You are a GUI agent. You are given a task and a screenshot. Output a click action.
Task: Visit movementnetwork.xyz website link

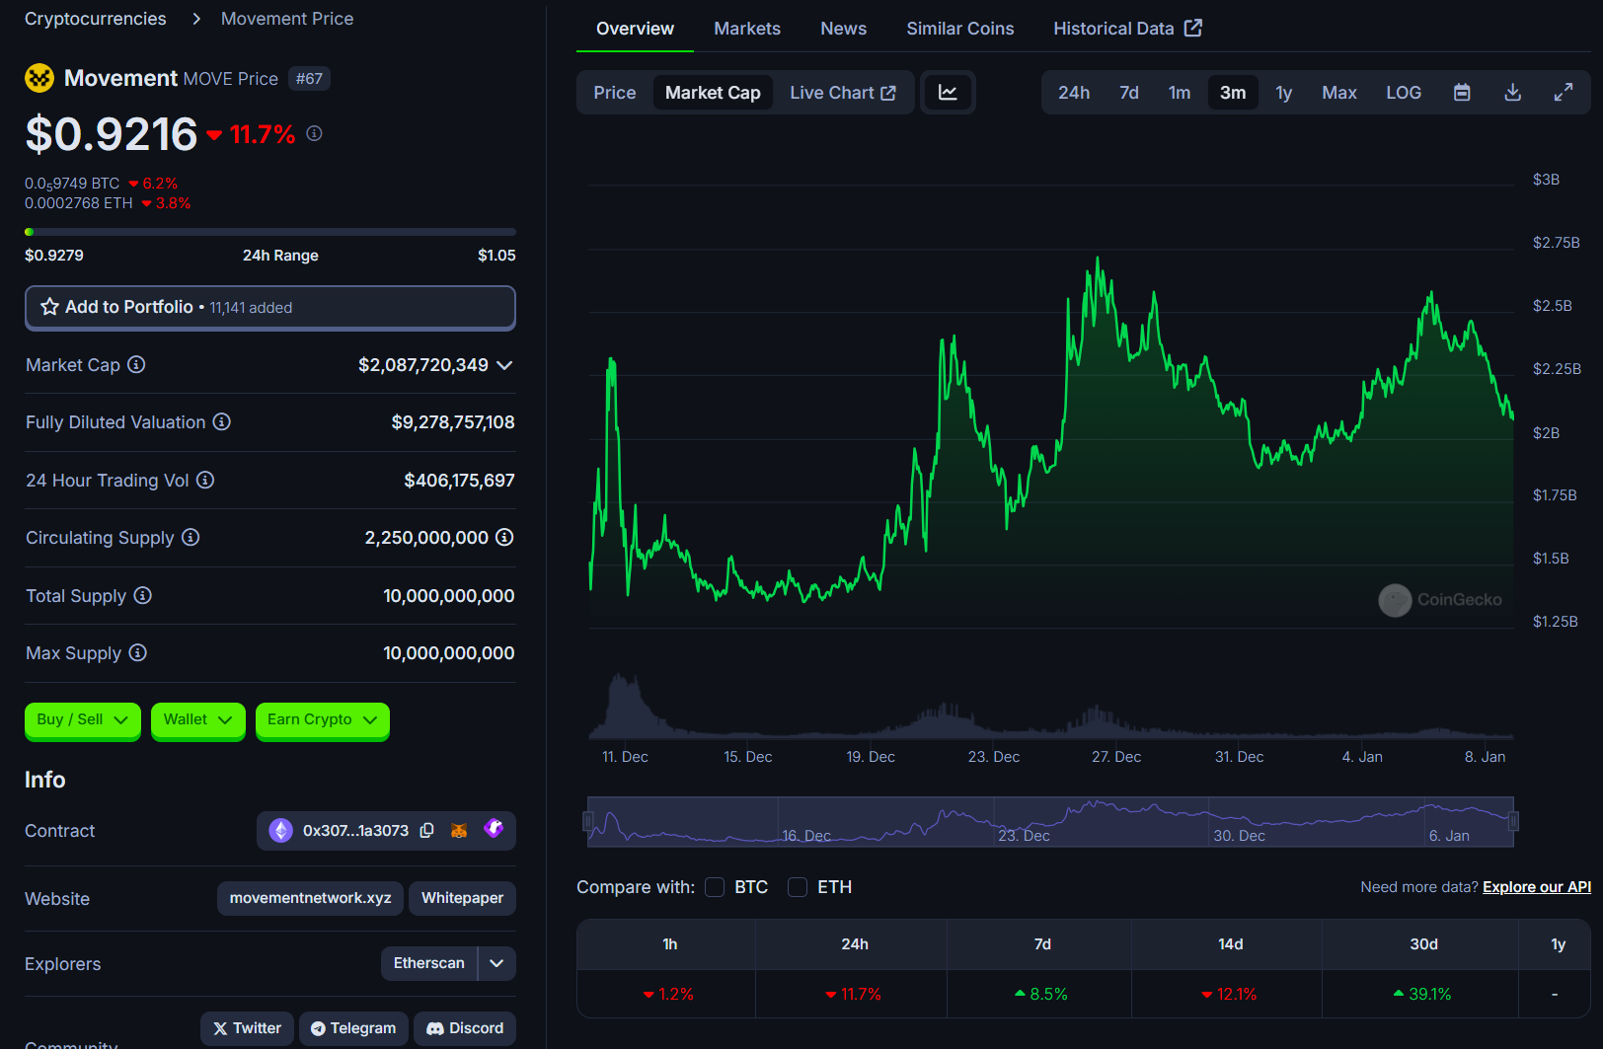(x=310, y=898)
